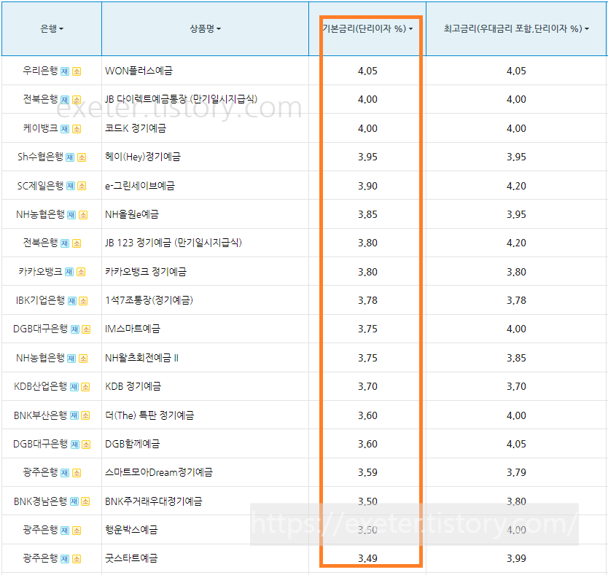This screenshot has height=575, width=608.
Task: Select the 행운박스예금 product name
Action: tap(131, 530)
